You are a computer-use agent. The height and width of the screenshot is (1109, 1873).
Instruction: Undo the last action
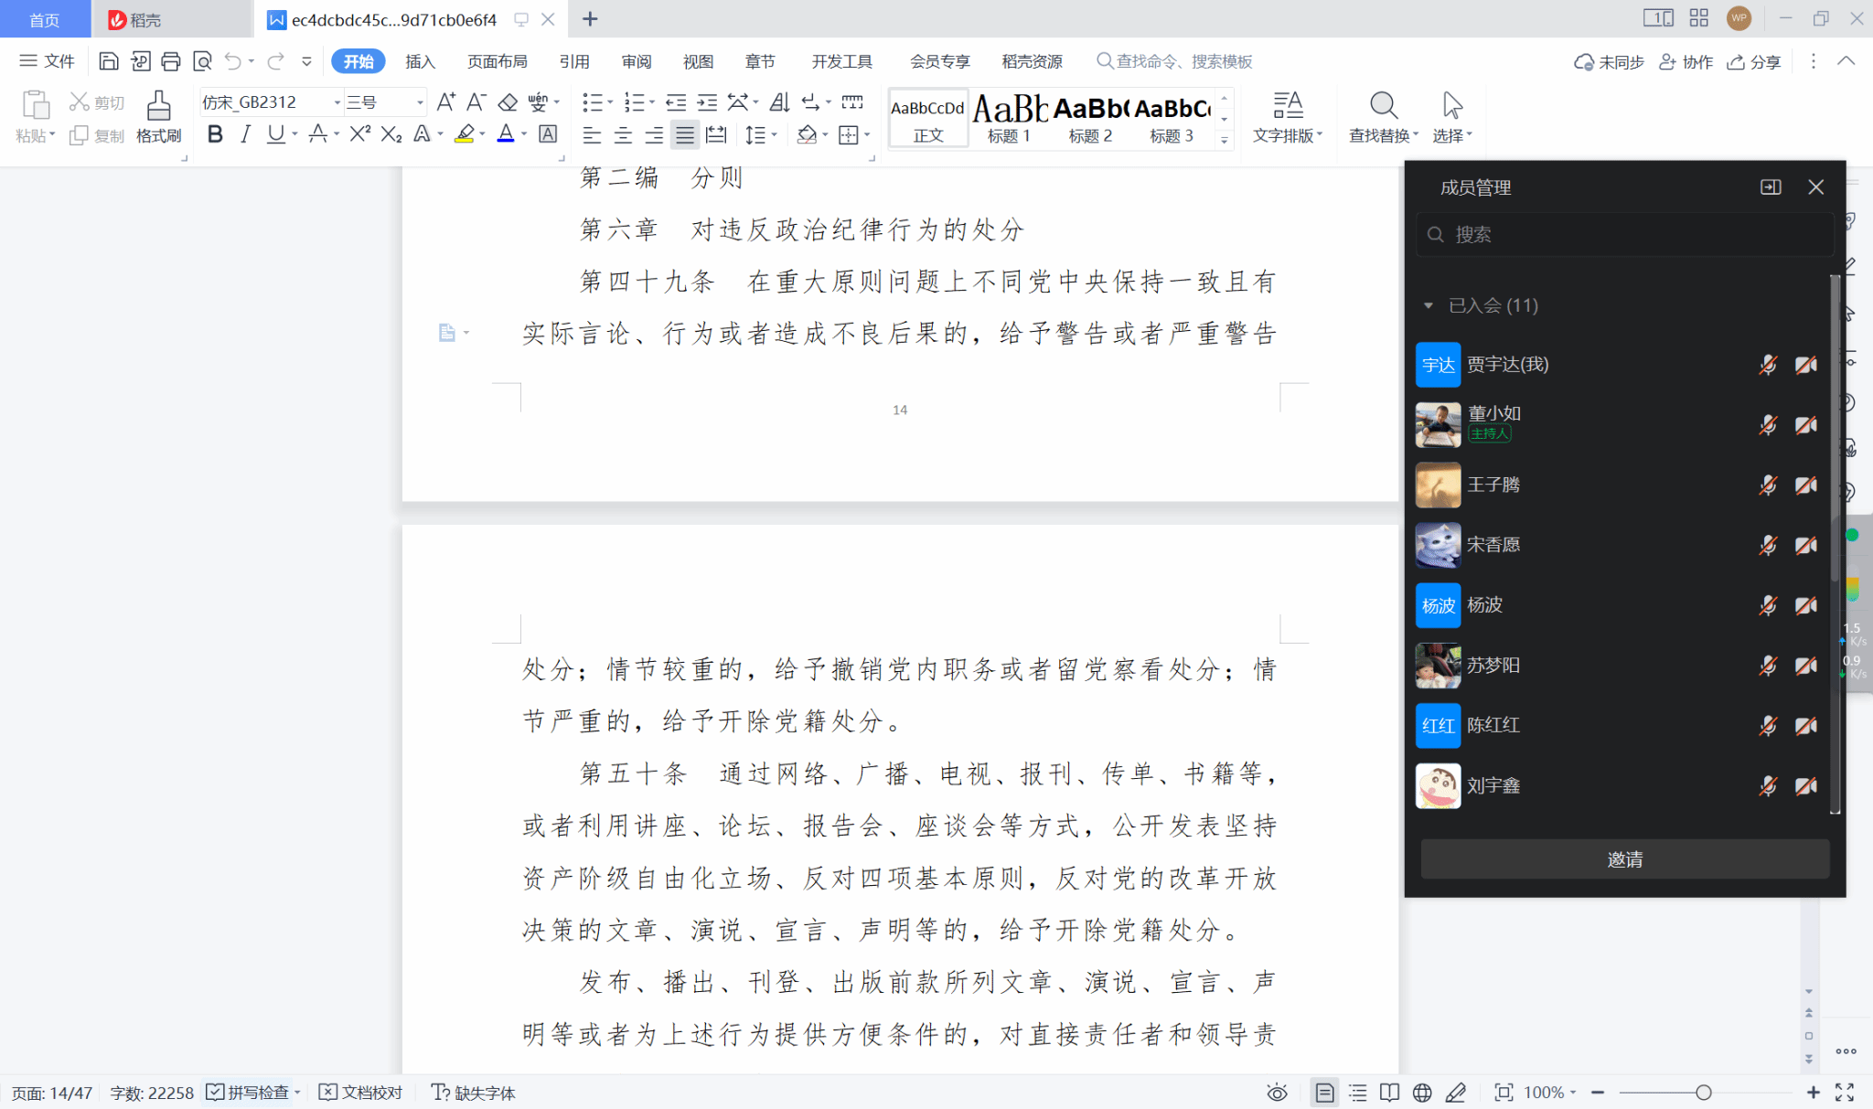[233, 61]
